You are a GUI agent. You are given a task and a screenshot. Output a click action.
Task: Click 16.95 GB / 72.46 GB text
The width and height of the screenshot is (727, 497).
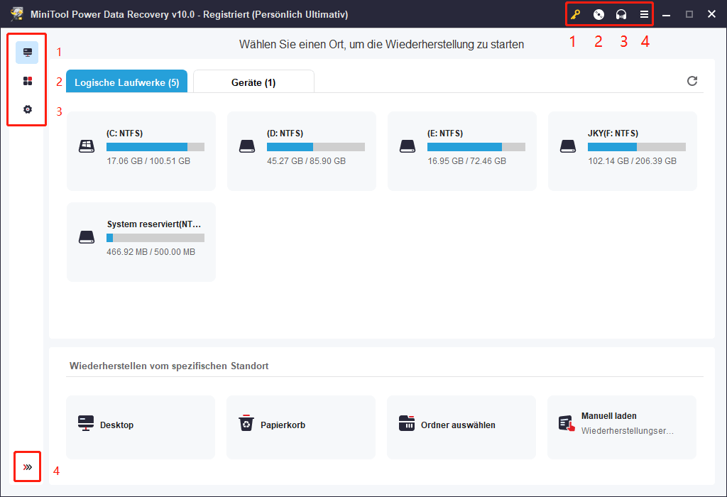point(467,161)
